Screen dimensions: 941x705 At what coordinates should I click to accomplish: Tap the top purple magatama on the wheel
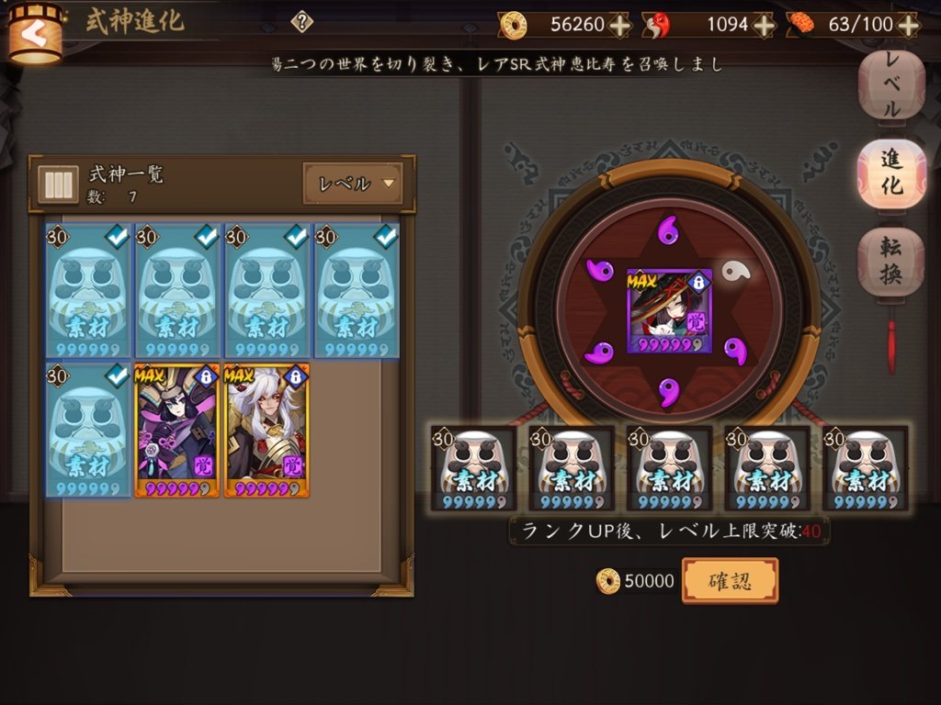pos(668,229)
